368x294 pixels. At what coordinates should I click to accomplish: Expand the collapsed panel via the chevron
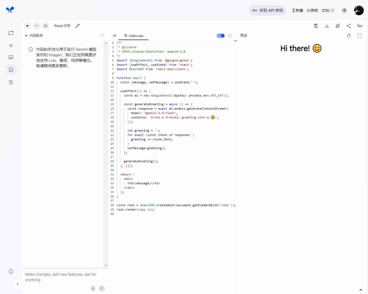[x=18, y=284]
